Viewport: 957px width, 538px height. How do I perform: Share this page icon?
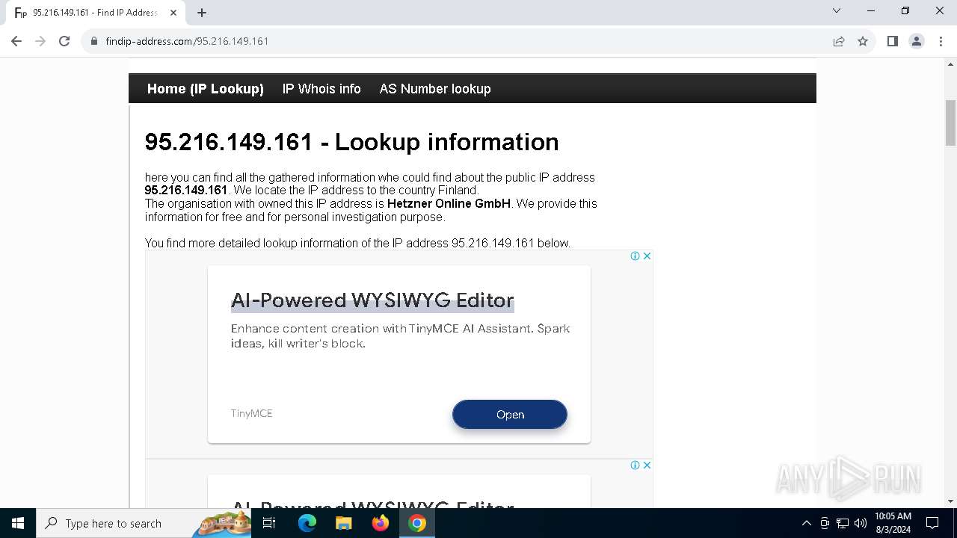[x=839, y=41]
